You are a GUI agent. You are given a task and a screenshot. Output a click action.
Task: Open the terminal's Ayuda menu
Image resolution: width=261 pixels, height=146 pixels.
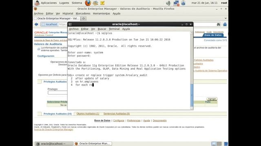126,29
